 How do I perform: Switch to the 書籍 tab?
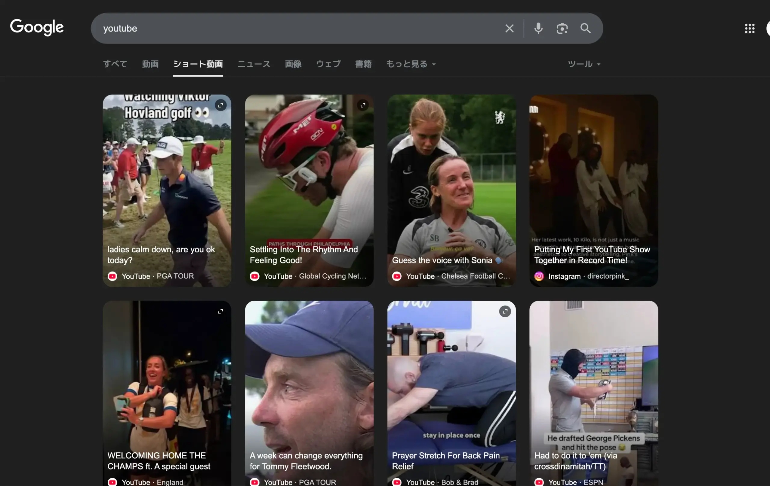364,64
